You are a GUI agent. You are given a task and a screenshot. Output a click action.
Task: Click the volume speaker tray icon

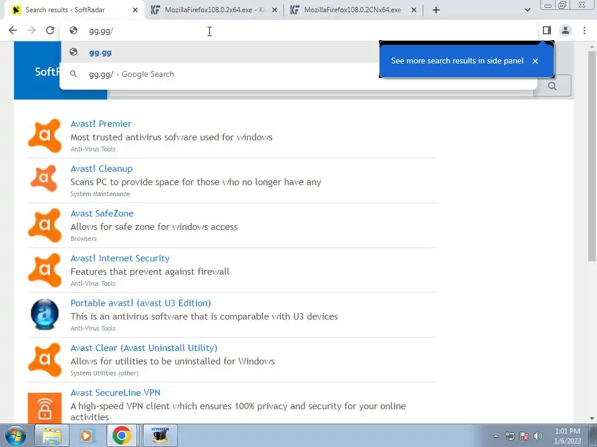(x=538, y=436)
